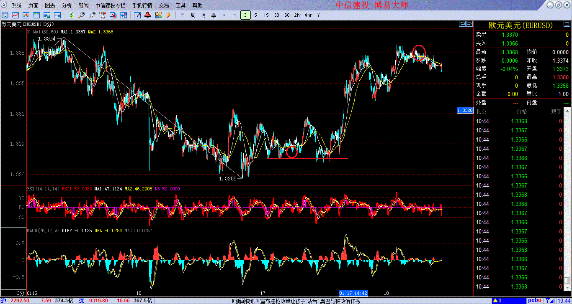This screenshot has width=572, height=304.
Task: Click the hand pointer selection icon
Action: 103,15
